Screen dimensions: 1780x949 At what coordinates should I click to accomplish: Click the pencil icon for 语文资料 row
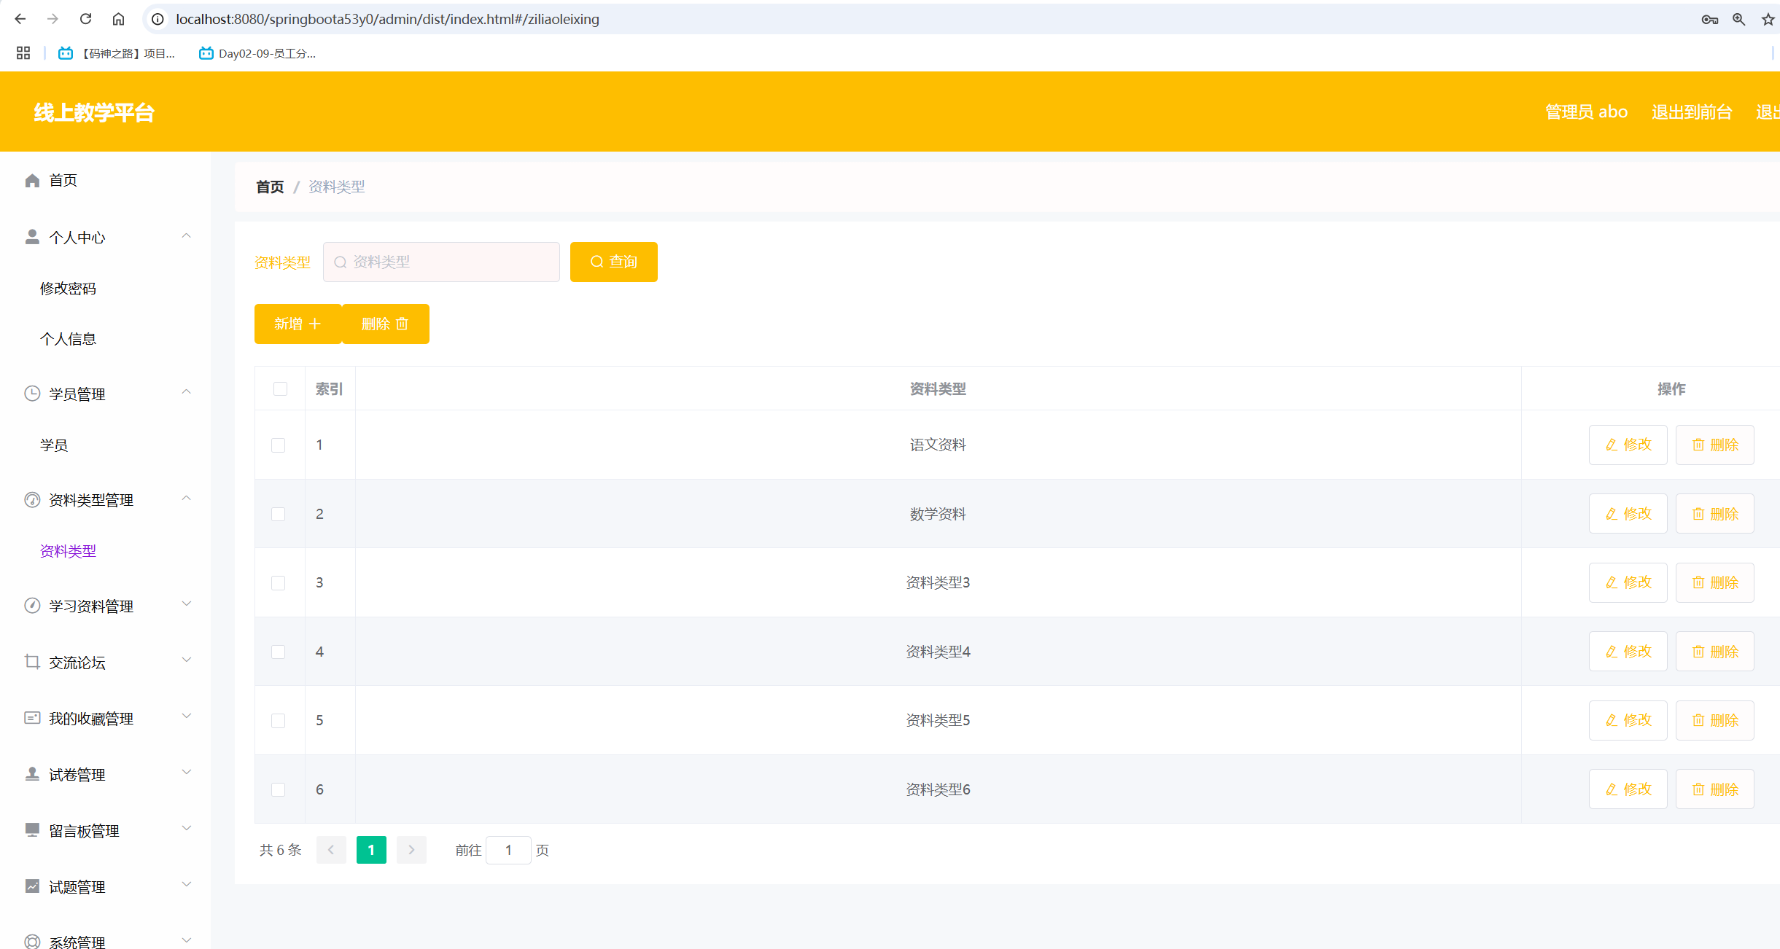(1612, 445)
